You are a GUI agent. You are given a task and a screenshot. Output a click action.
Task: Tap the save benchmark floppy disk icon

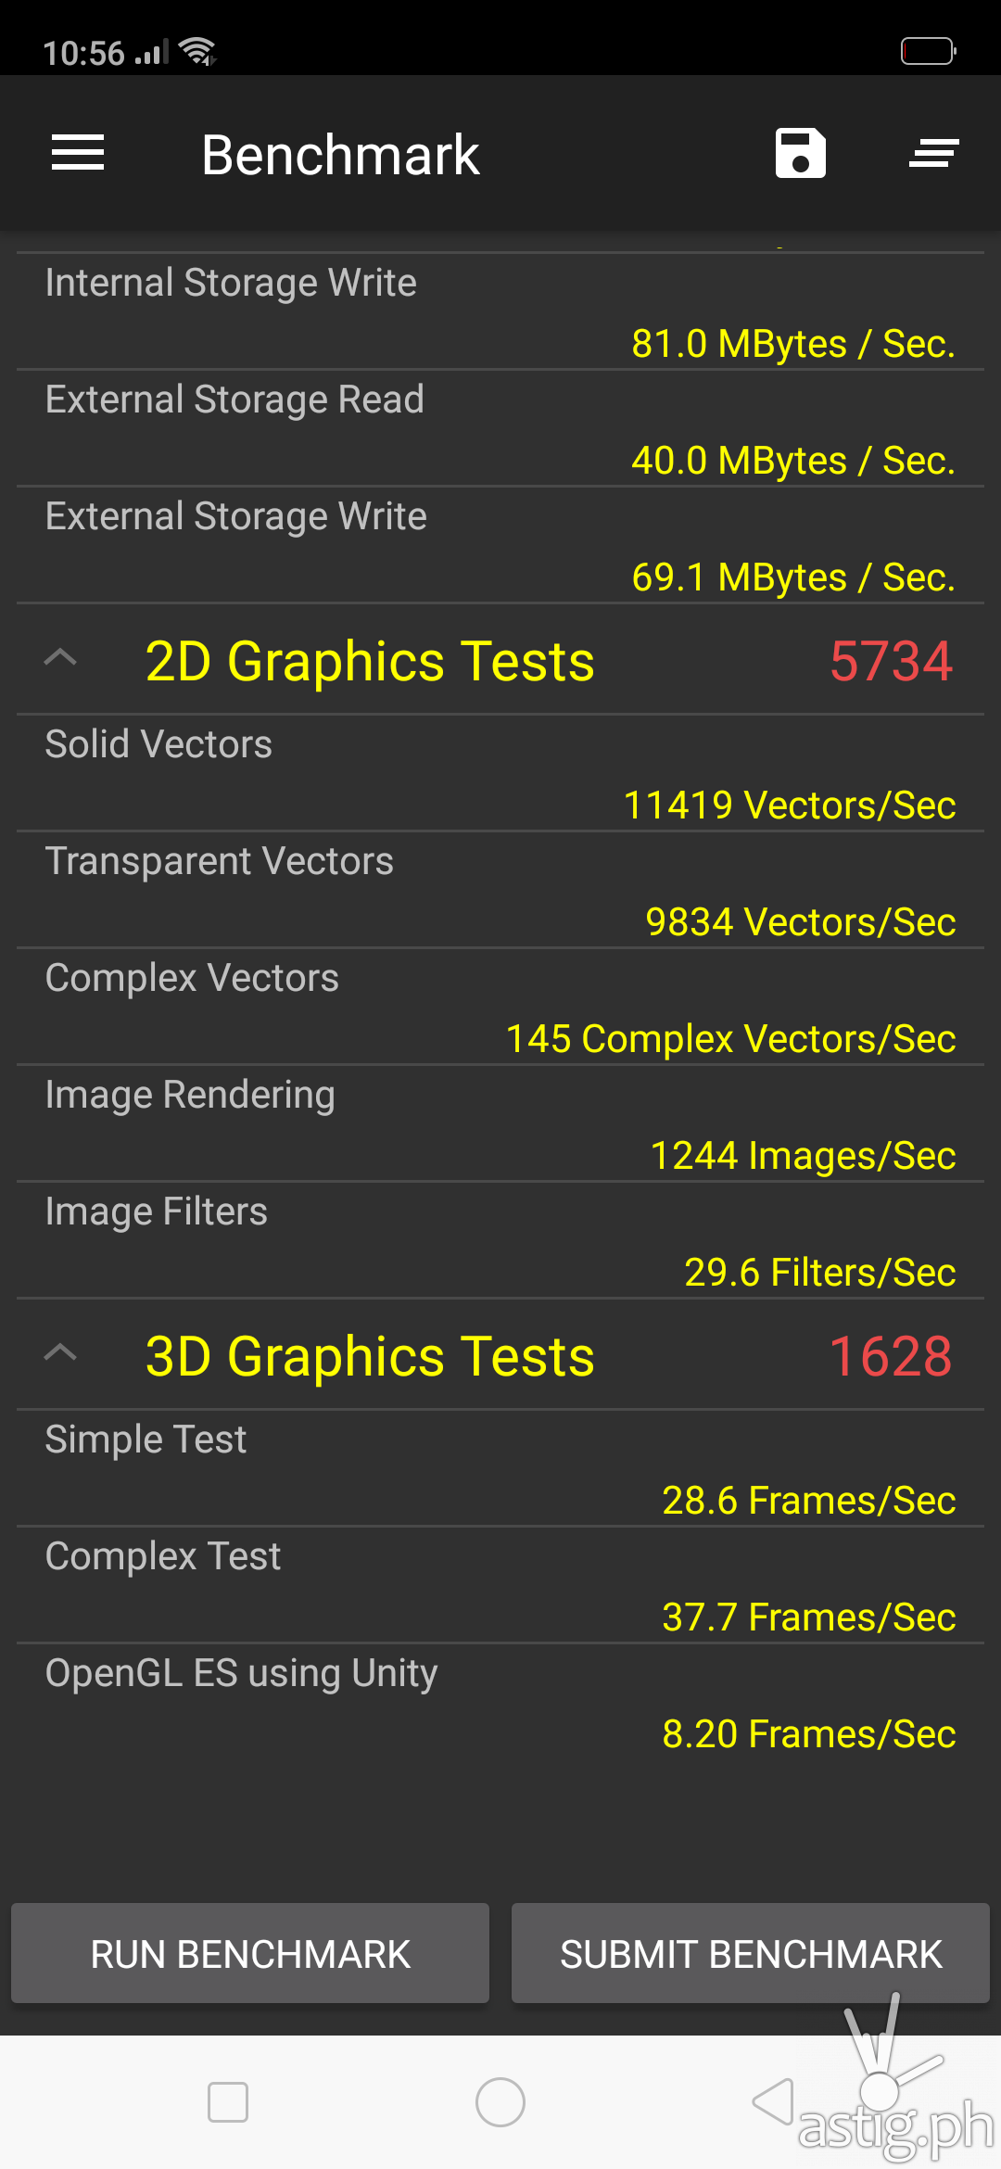800,153
